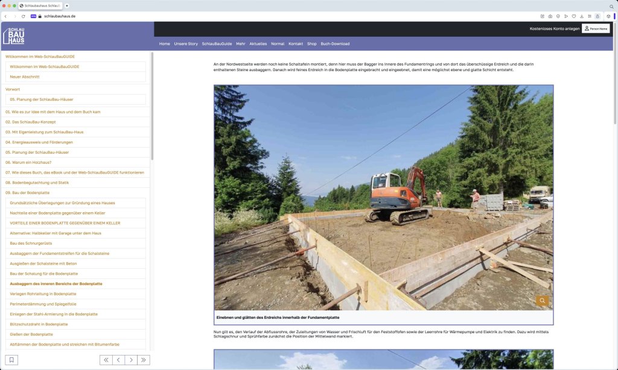Expand the '09. Bau der Bodenplatte' chapter
The image size is (618, 370).
27,192
